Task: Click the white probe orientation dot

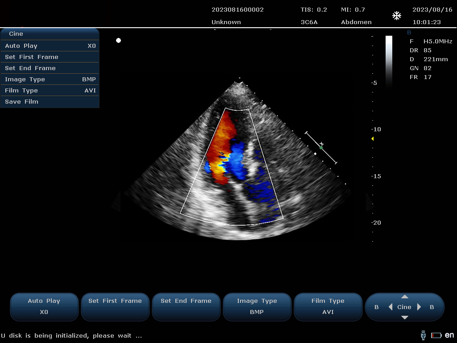Action: click(118, 41)
